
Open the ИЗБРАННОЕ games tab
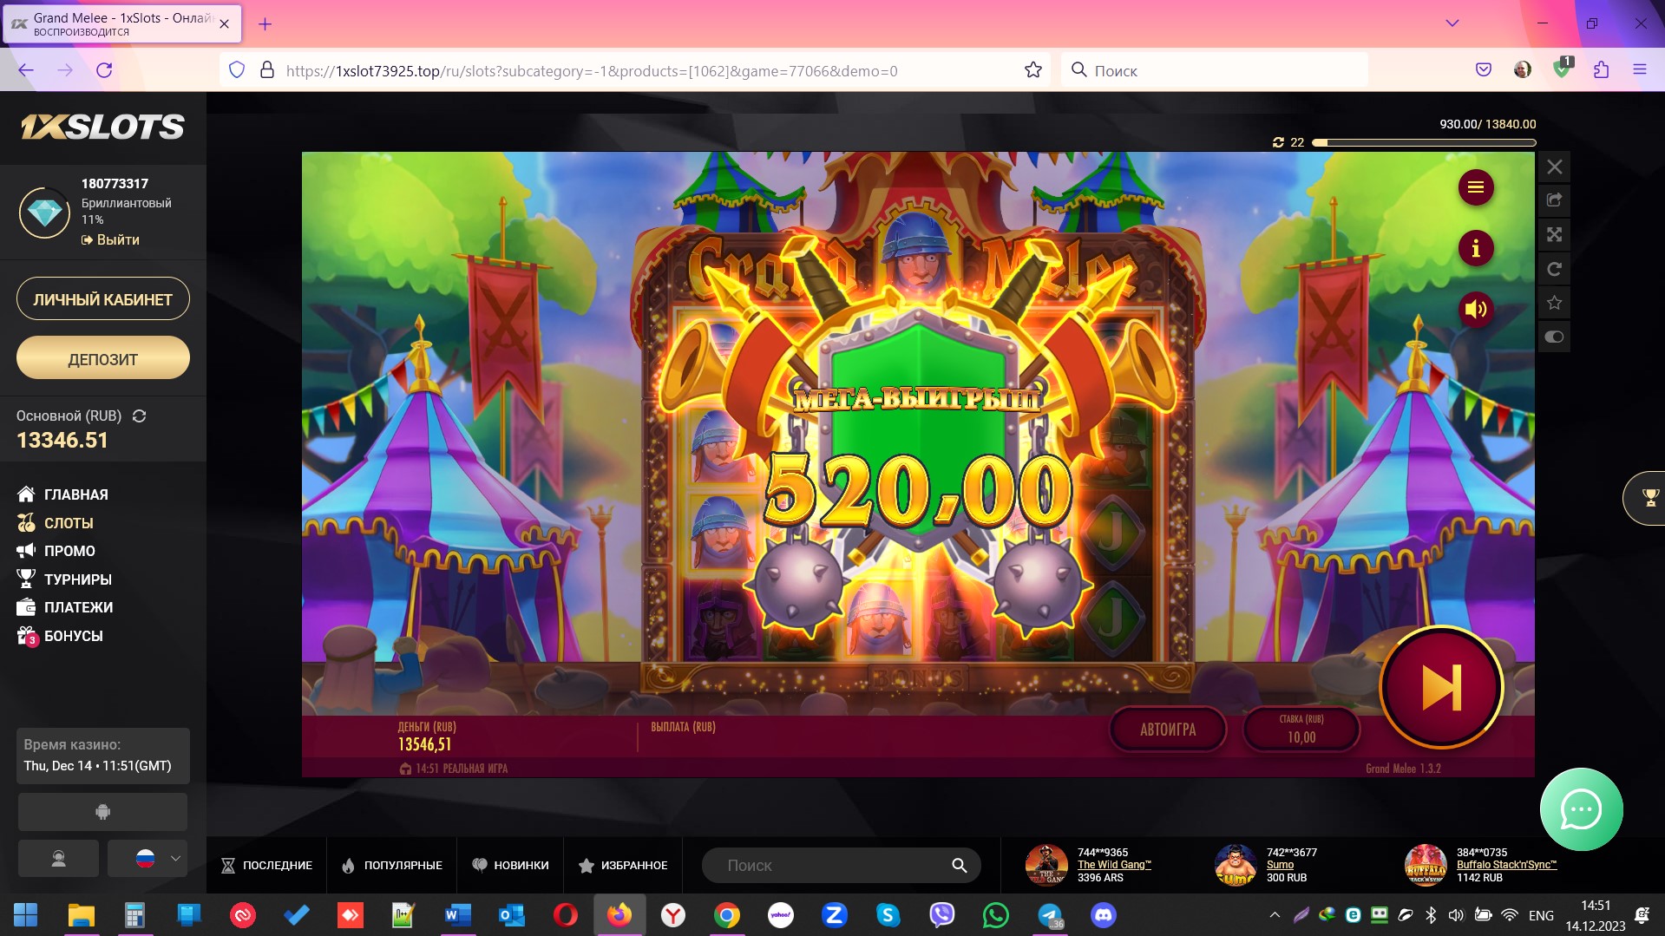click(x=623, y=866)
